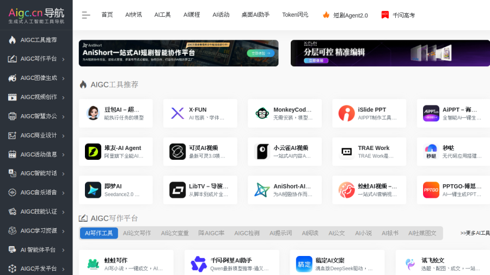The image size is (490, 275).
Task: Select the AI写作工具 tab
Action: (x=99, y=233)
